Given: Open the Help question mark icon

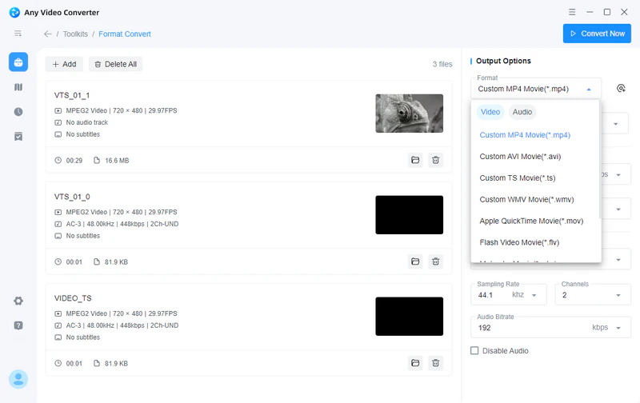Looking at the screenshot, I should tap(18, 325).
